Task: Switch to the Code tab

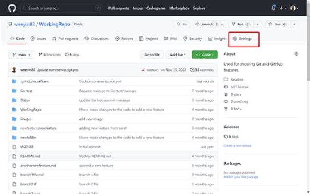Action: (x=17, y=38)
